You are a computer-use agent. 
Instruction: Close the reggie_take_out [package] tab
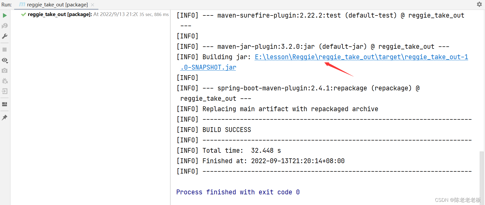click(93, 5)
